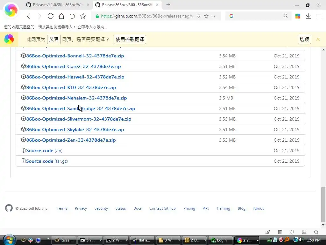Download 86Box-Optimized-K10-32 zip
The image size is (326, 245).
coord(71,87)
